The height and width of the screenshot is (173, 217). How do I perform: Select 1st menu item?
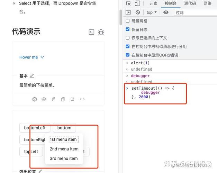click(64, 139)
